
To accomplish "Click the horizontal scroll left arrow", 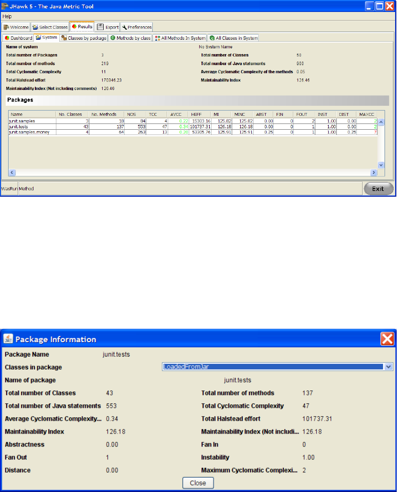I will pos(12,172).
